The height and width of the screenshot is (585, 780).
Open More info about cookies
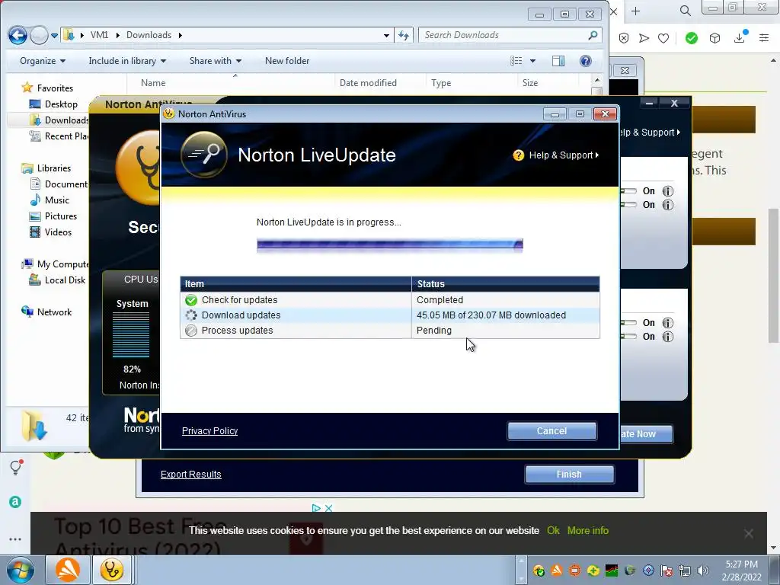coord(587,530)
